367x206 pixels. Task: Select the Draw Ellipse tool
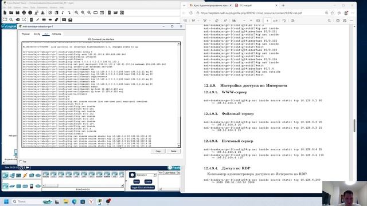tap(50, 20)
